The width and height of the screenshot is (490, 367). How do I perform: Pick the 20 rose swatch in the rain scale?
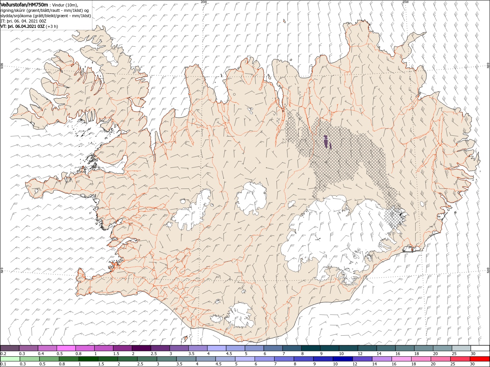coord(440,359)
